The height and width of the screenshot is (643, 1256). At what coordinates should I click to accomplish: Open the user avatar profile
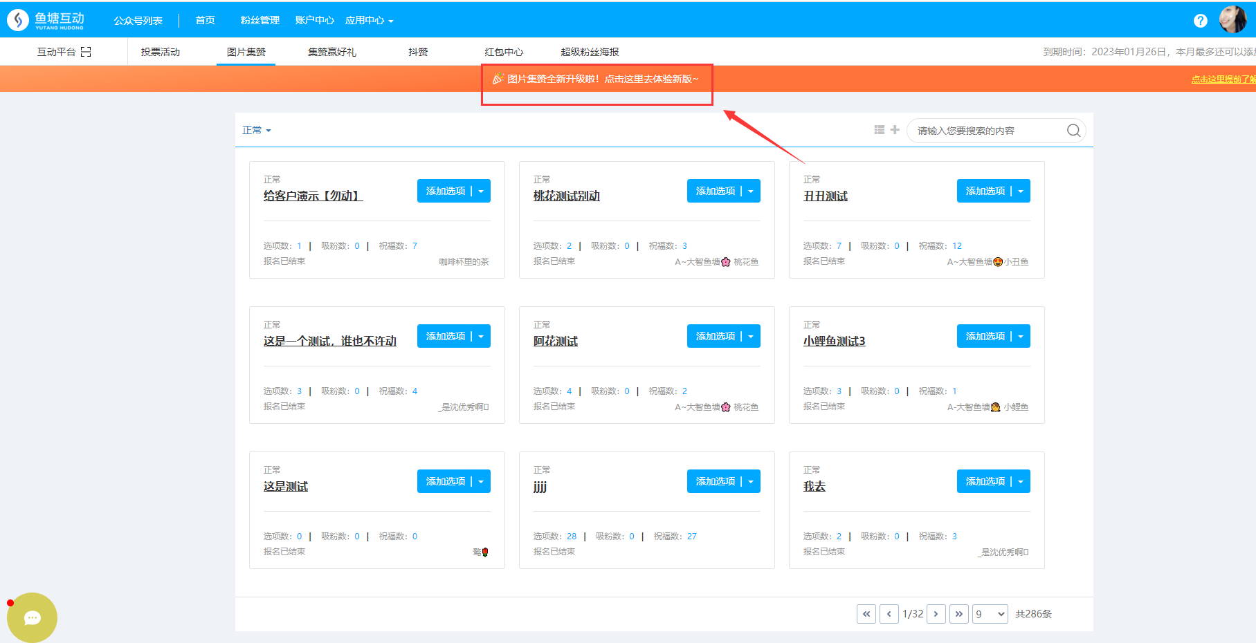click(1232, 19)
